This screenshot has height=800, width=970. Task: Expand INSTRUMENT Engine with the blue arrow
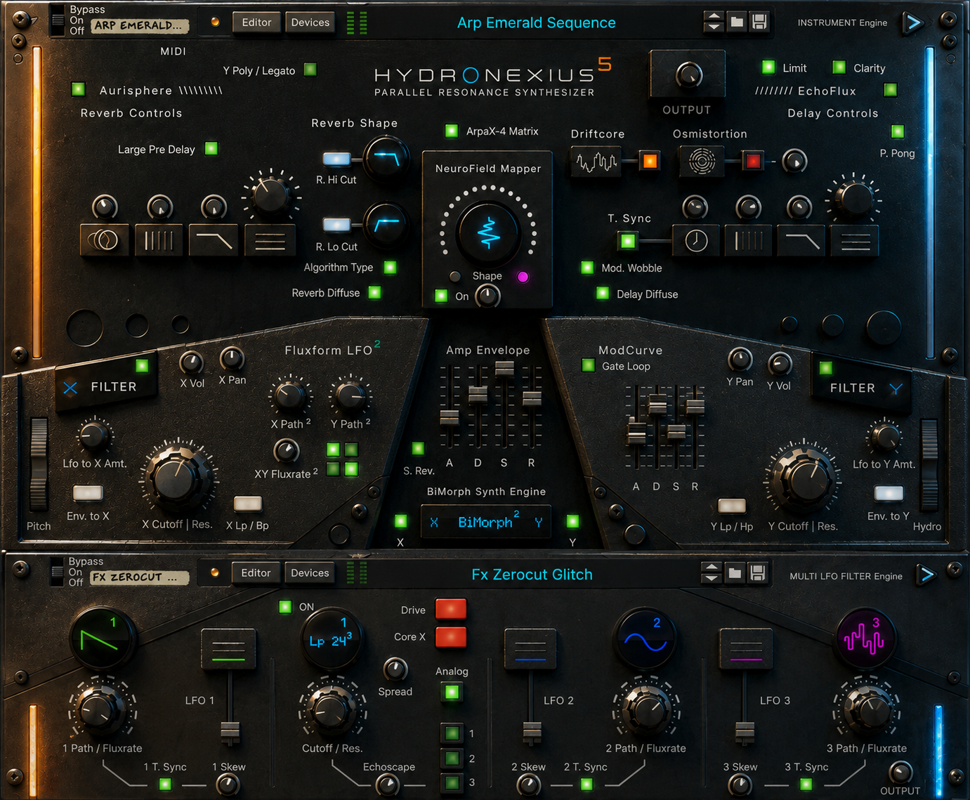point(913,22)
